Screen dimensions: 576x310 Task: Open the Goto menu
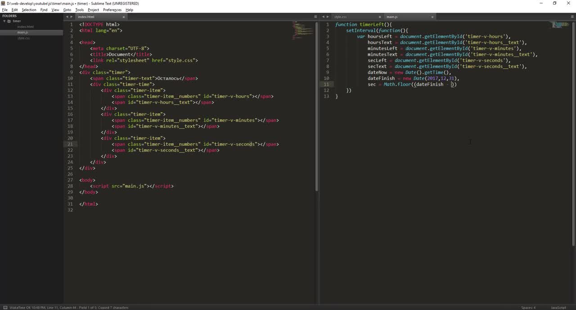pos(67,9)
